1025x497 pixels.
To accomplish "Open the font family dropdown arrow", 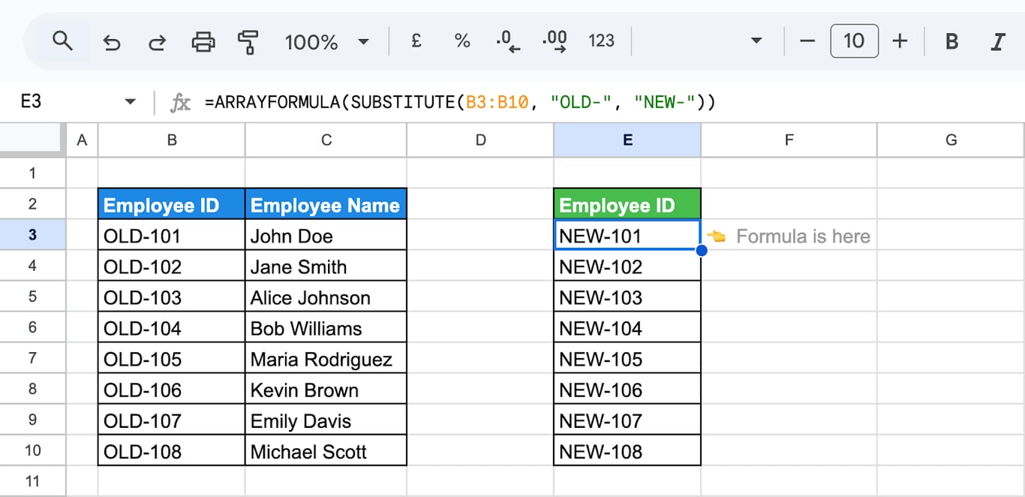I will click(756, 41).
